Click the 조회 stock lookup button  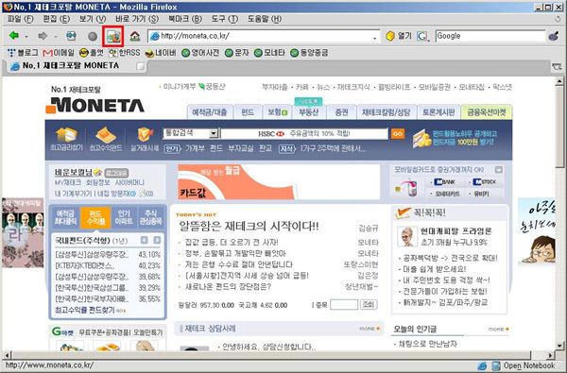coord(369,304)
